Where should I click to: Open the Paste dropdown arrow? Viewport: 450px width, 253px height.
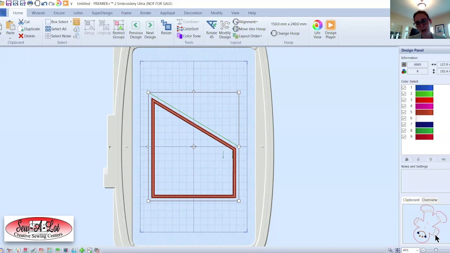tap(10, 38)
